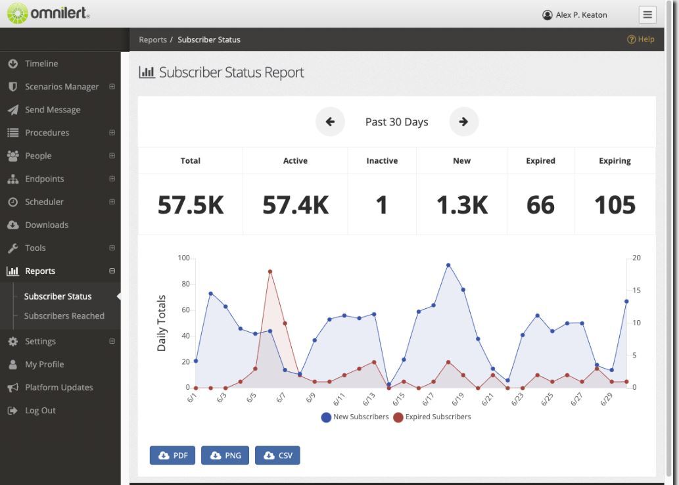Click the My Profile person icon
The width and height of the screenshot is (679, 485).
(12, 364)
